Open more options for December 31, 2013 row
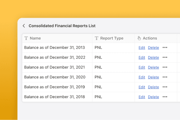The height and width of the screenshot is (120, 180). (165, 47)
